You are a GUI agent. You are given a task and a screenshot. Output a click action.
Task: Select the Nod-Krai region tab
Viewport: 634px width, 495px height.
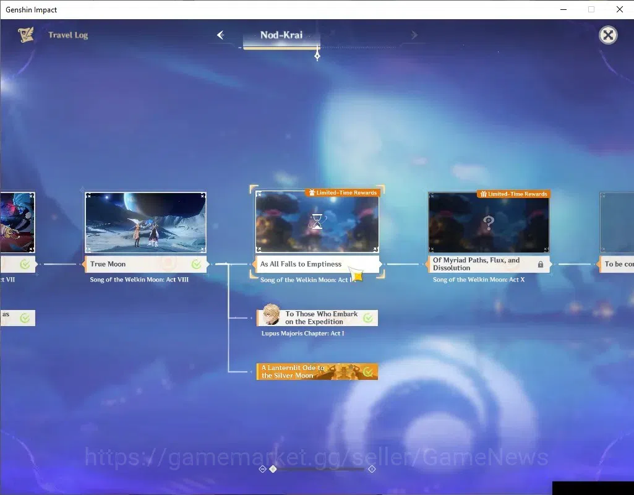[x=281, y=36]
